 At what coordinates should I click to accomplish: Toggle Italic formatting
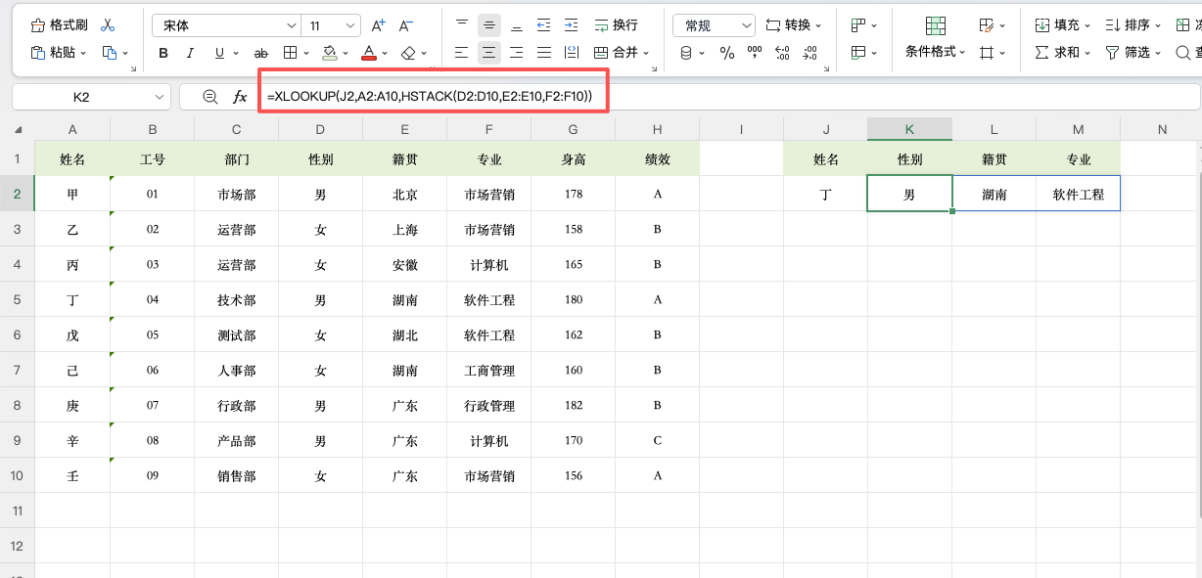tap(190, 53)
